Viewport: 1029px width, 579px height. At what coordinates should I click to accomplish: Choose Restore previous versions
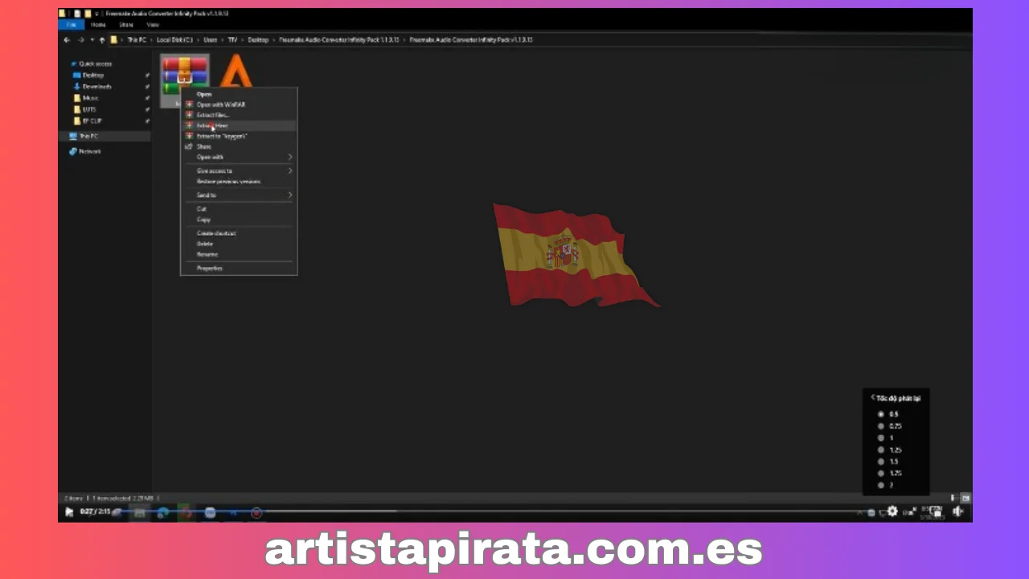click(228, 181)
